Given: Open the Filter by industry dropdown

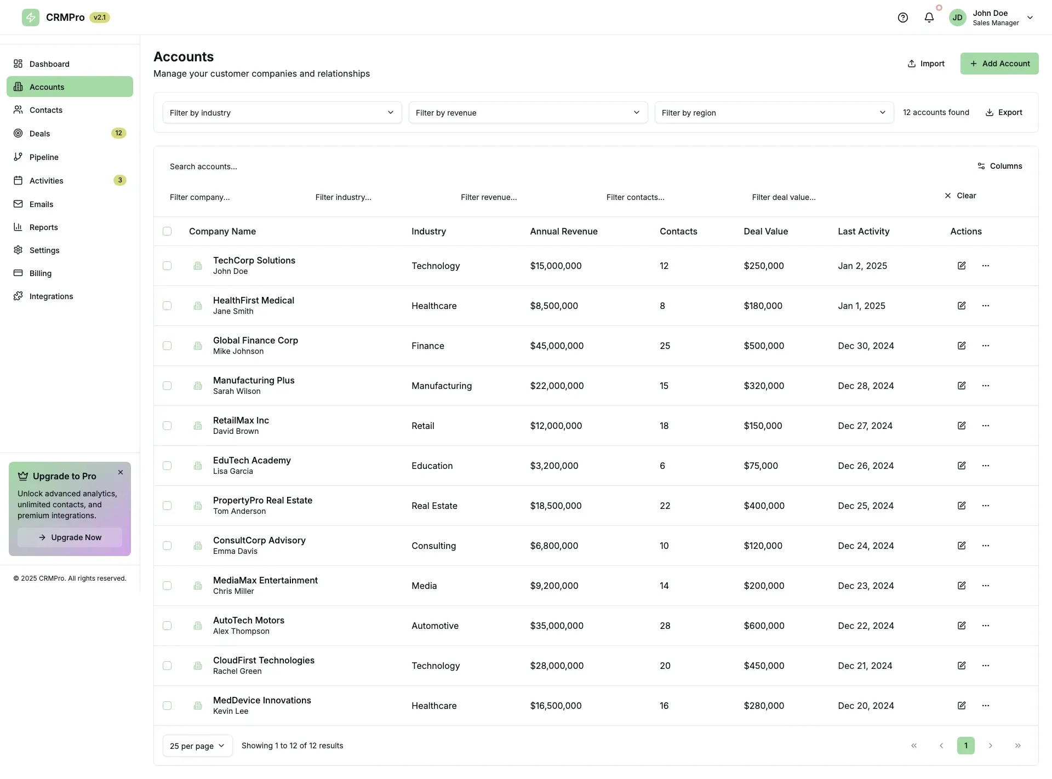Looking at the screenshot, I should 282,112.
